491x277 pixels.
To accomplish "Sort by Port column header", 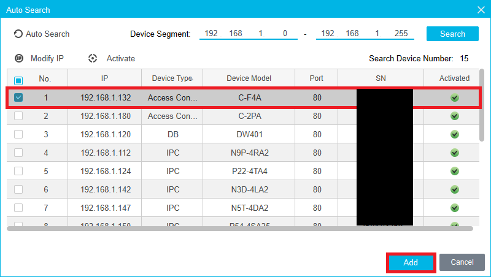I will tap(316, 78).
